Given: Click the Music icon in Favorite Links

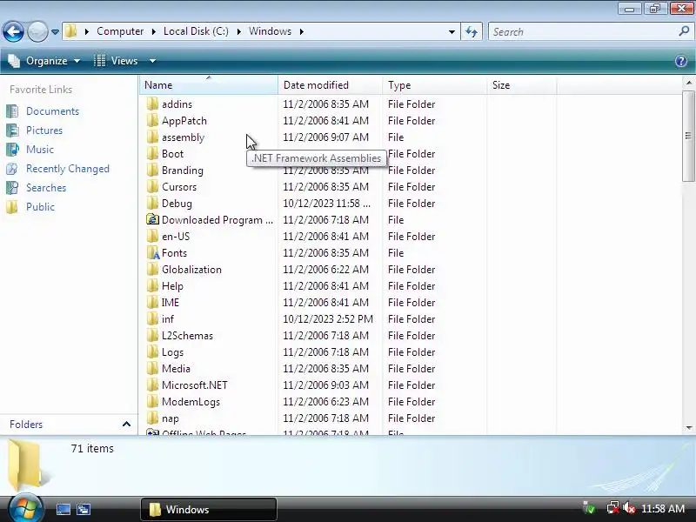Looking at the screenshot, I should [12, 149].
